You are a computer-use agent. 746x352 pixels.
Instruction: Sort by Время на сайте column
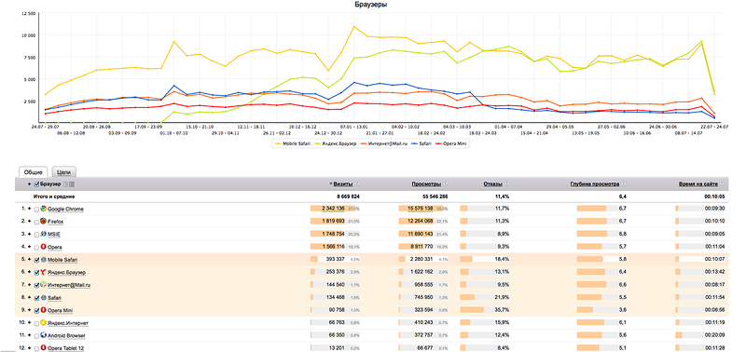[698, 183]
